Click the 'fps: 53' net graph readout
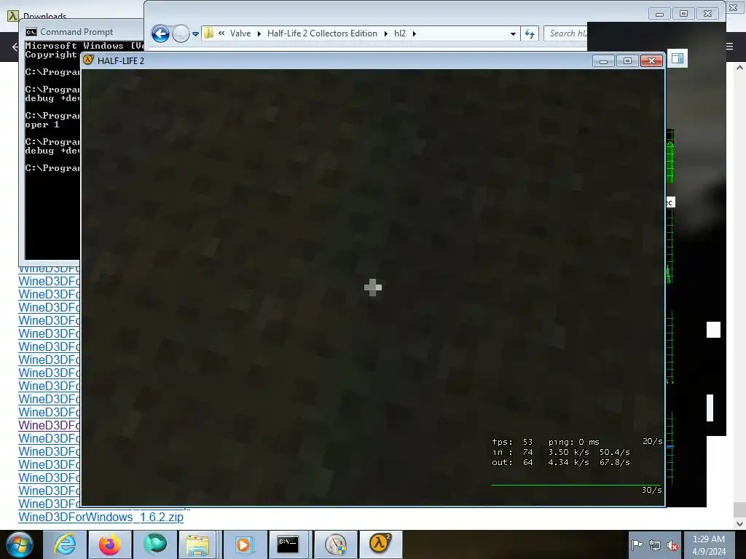 [512, 442]
